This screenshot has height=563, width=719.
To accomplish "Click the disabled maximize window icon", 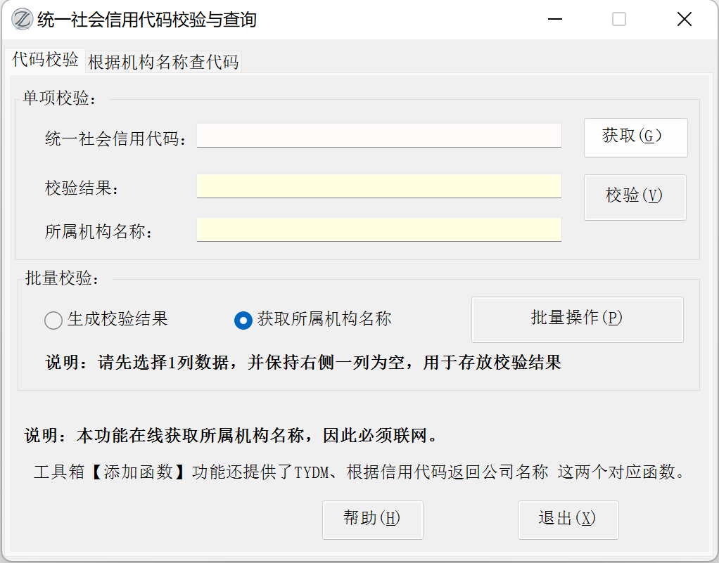I will tap(619, 20).
